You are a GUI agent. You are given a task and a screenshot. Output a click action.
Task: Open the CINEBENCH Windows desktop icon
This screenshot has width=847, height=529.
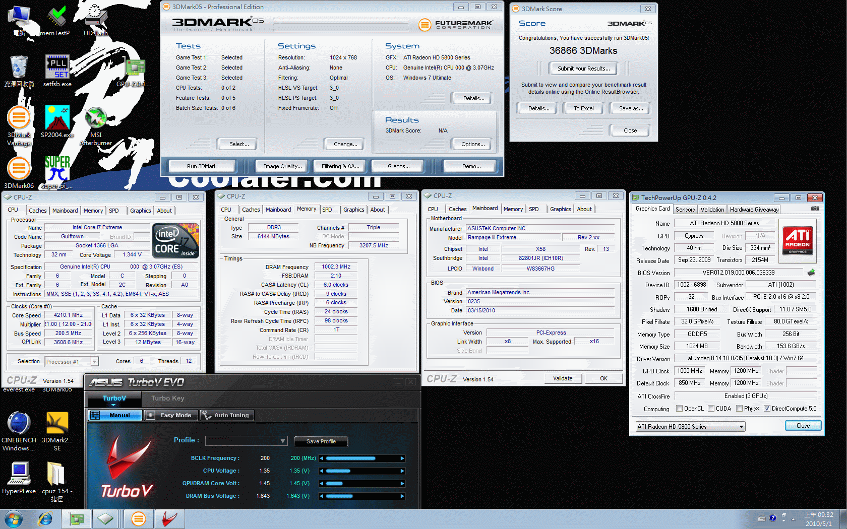tap(19, 431)
